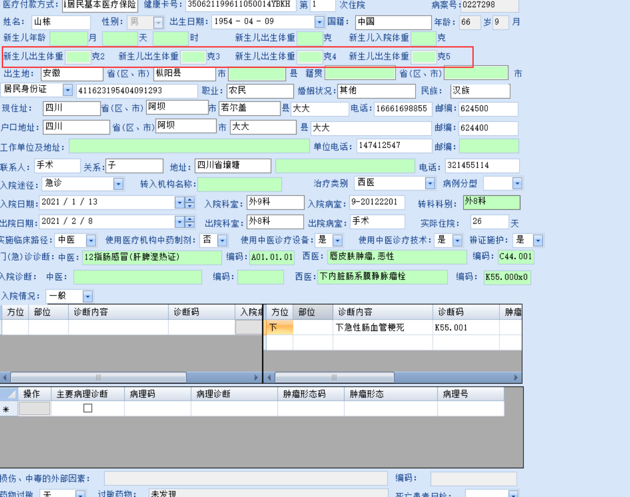Click the 出生地 province field showing 安徽

point(72,74)
